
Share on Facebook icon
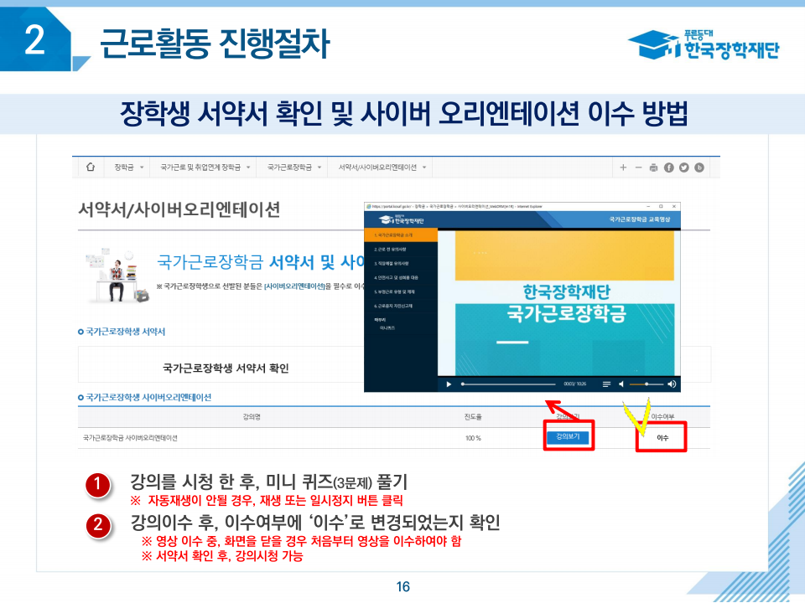pos(668,167)
